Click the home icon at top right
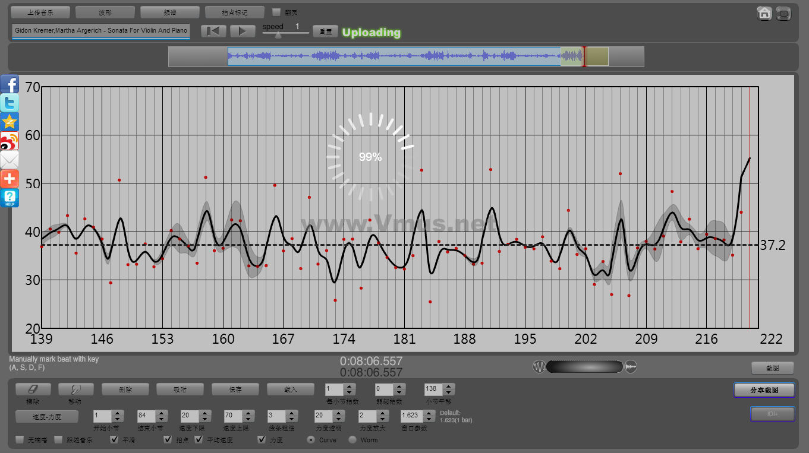 coord(764,13)
